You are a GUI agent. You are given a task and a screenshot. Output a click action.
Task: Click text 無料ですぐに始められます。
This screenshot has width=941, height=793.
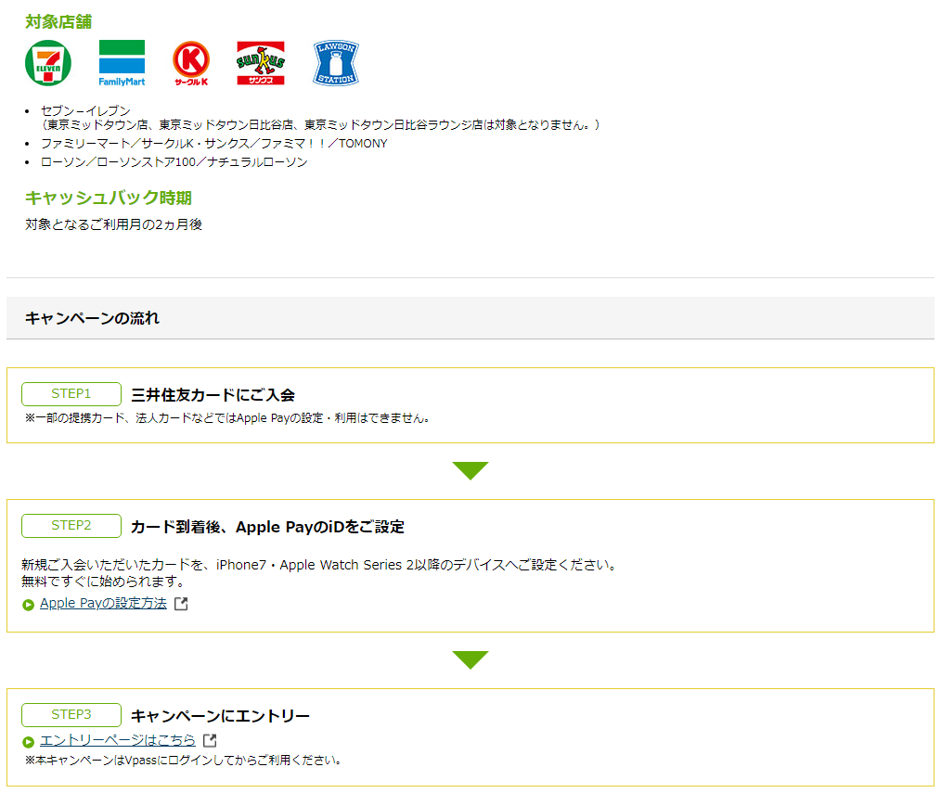coord(103,582)
